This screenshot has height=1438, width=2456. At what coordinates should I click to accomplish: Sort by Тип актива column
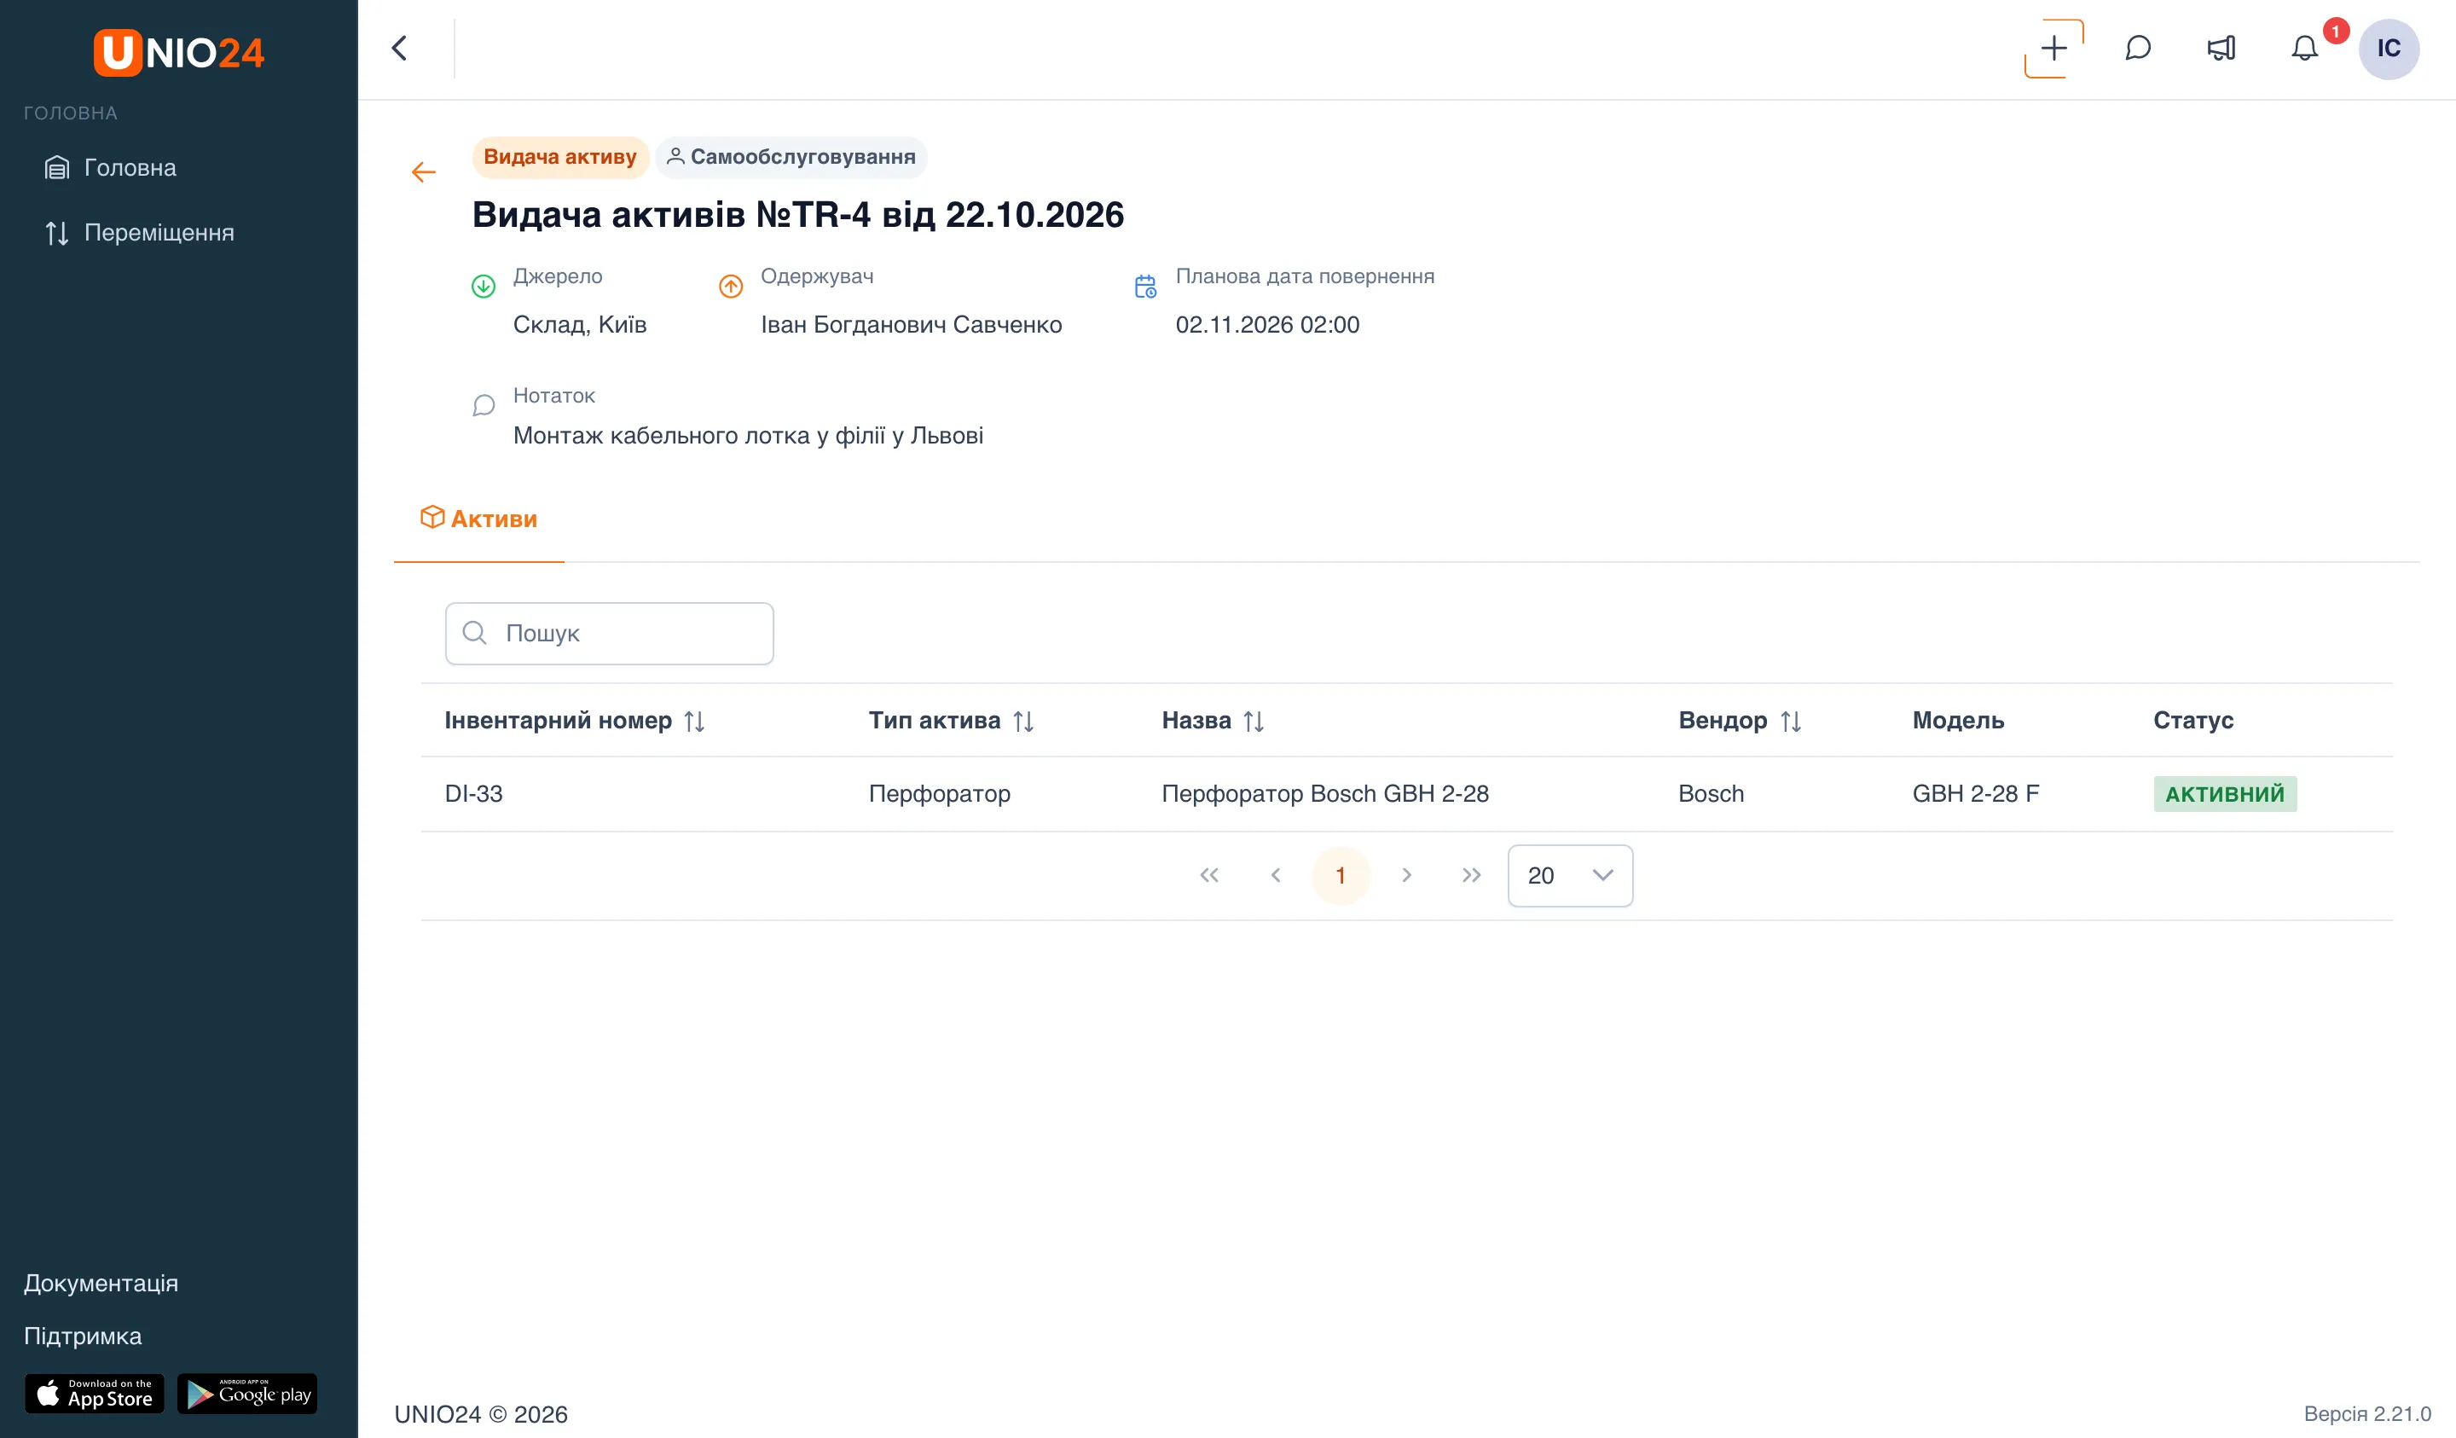[x=1022, y=722]
